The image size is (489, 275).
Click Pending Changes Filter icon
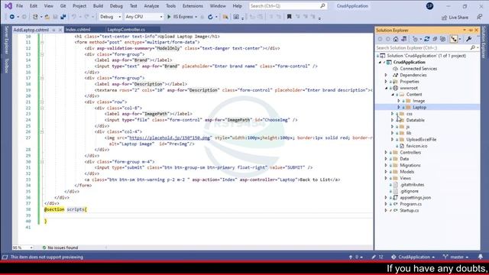pyautogui.click(x=415, y=39)
